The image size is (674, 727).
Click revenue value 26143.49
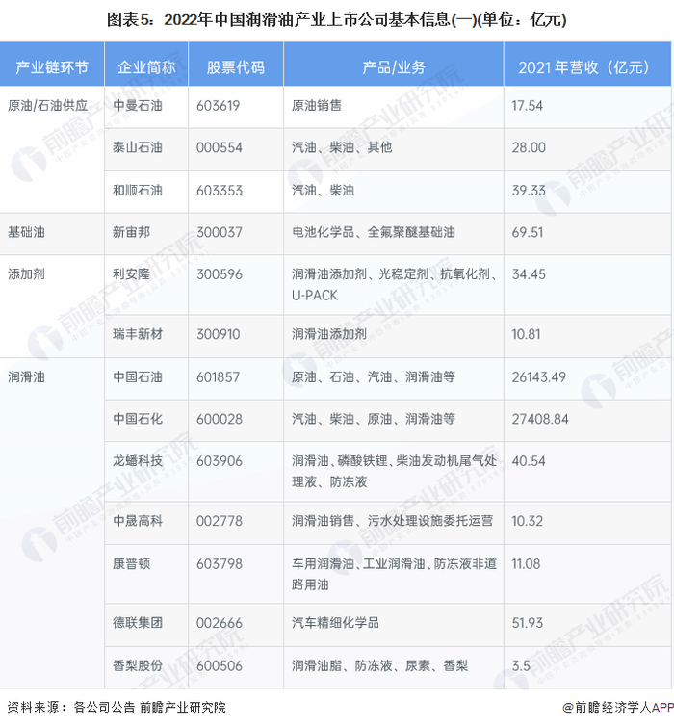coord(538,376)
